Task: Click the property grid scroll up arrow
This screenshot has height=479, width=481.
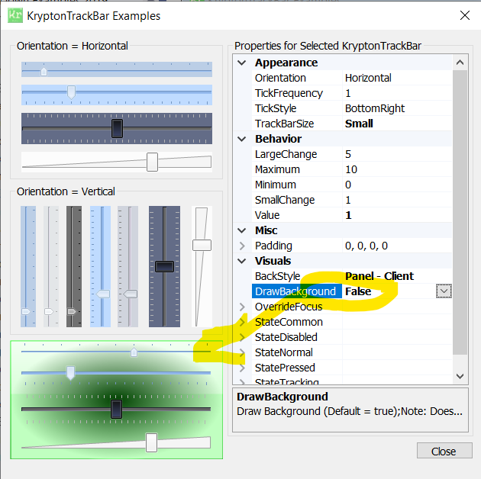Action: (x=460, y=63)
